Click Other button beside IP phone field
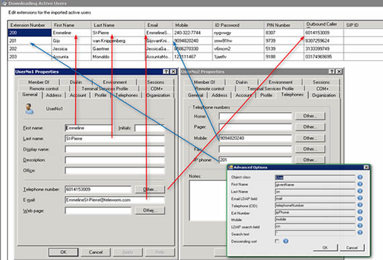 pos(310,160)
